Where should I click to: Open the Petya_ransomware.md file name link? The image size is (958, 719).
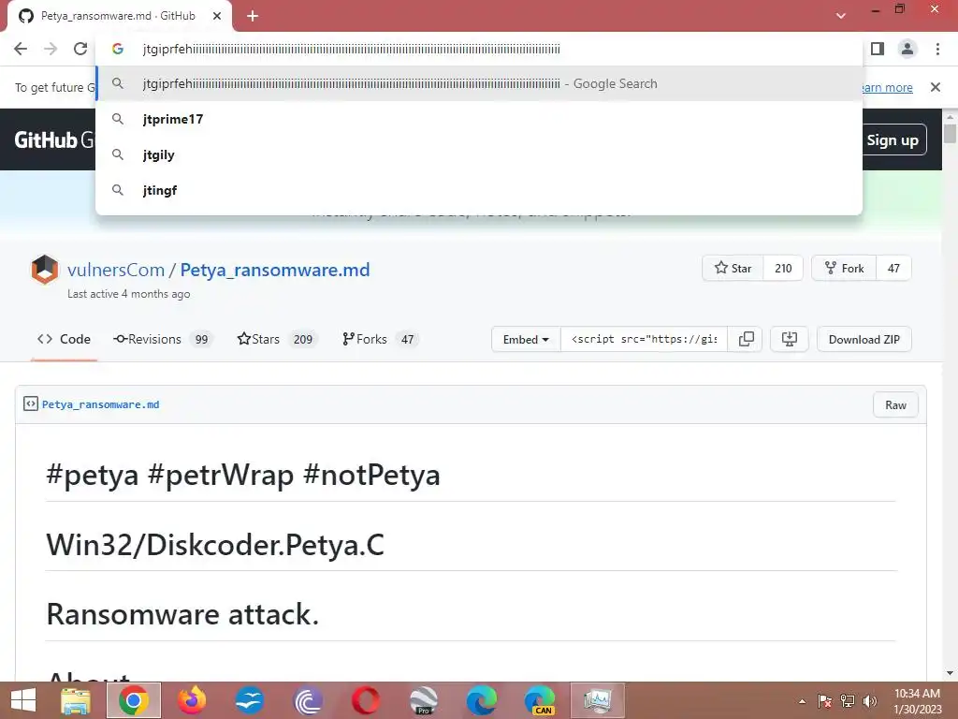pos(101,404)
